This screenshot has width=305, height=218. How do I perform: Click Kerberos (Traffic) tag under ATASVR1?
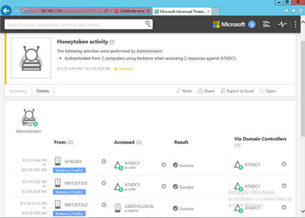coord(69,171)
